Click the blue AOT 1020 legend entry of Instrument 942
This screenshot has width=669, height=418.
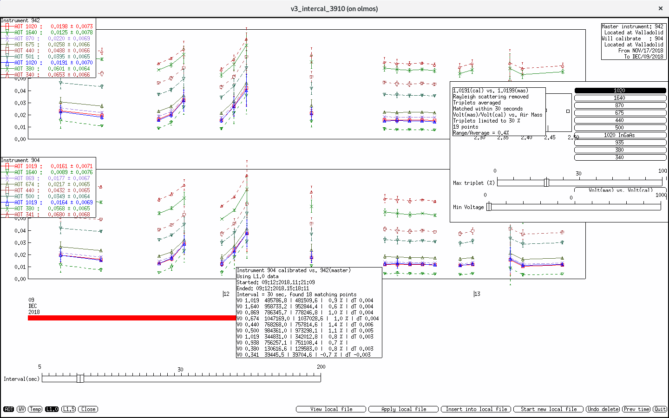click(47, 63)
